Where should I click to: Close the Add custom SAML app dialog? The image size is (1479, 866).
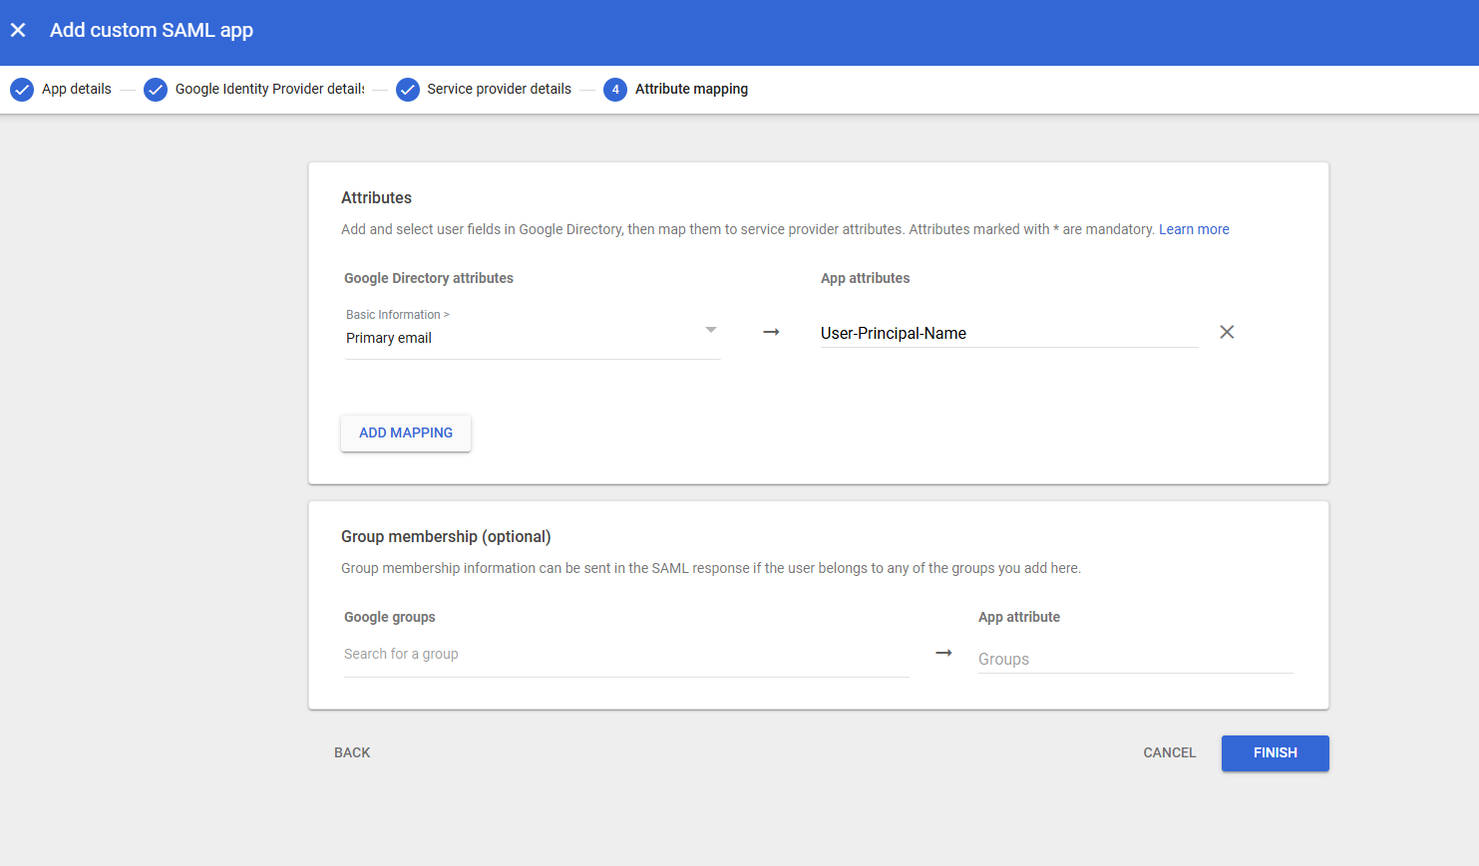[18, 30]
